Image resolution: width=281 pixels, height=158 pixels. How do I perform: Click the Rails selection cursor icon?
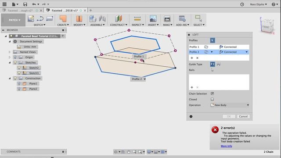point(212,70)
